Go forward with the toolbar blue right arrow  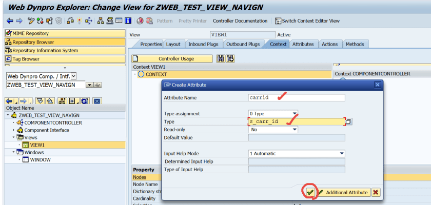[x=19, y=21]
